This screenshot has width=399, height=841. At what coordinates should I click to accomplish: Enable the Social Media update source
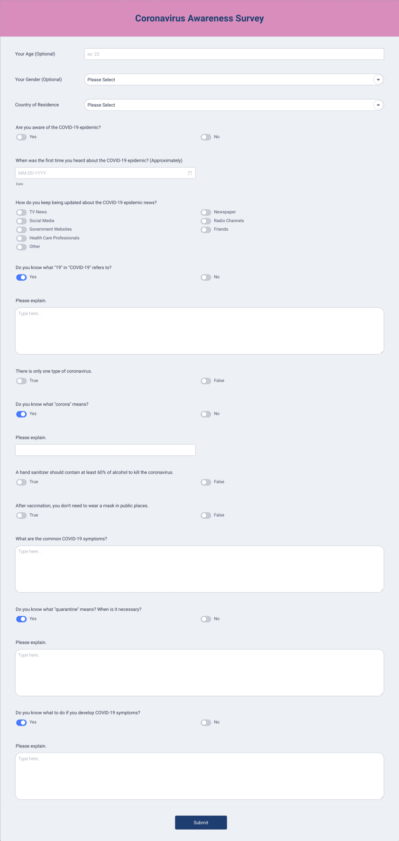21,221
